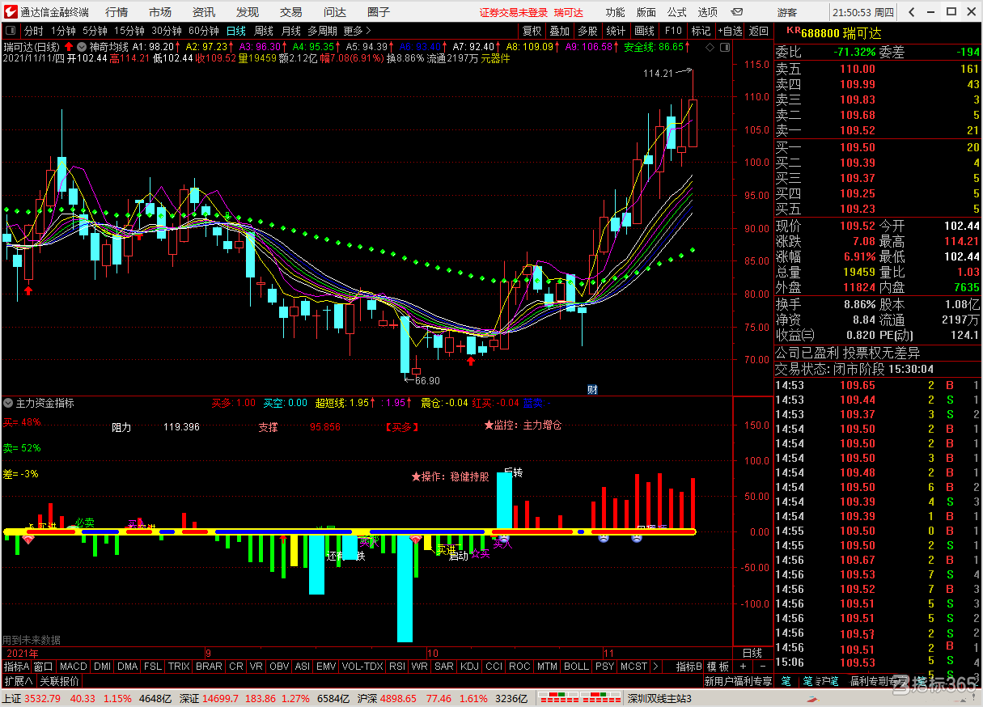This screenshot has width=983, height=707.
Task: Click 证券交易未登录 login notice
Action: click(x=514, y=12)
